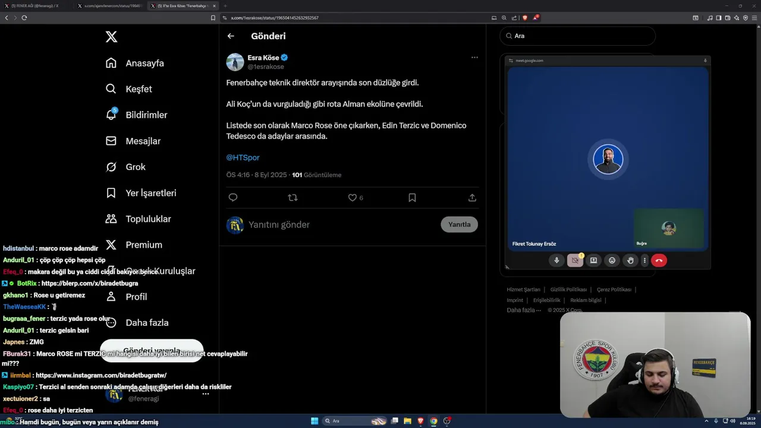Viewport: 761px width, 428px height.
Task: Click the Ara search box on X
Action: [x=577, y=36]
